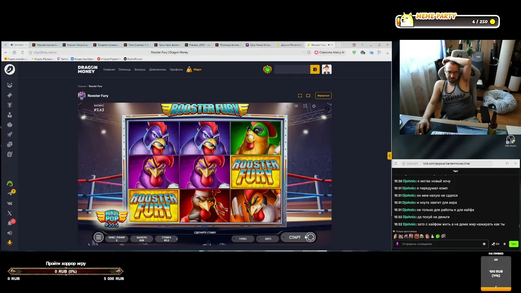Click the drgn26ney.casino address bar
The height and width of the screenshot is (293, 521).
(46, 52)
